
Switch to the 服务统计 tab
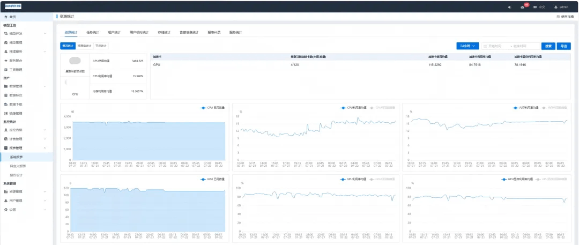[235, 33]
